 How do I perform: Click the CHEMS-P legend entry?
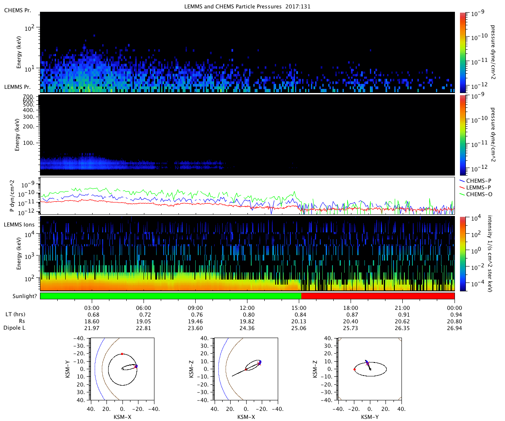(478, 181)
